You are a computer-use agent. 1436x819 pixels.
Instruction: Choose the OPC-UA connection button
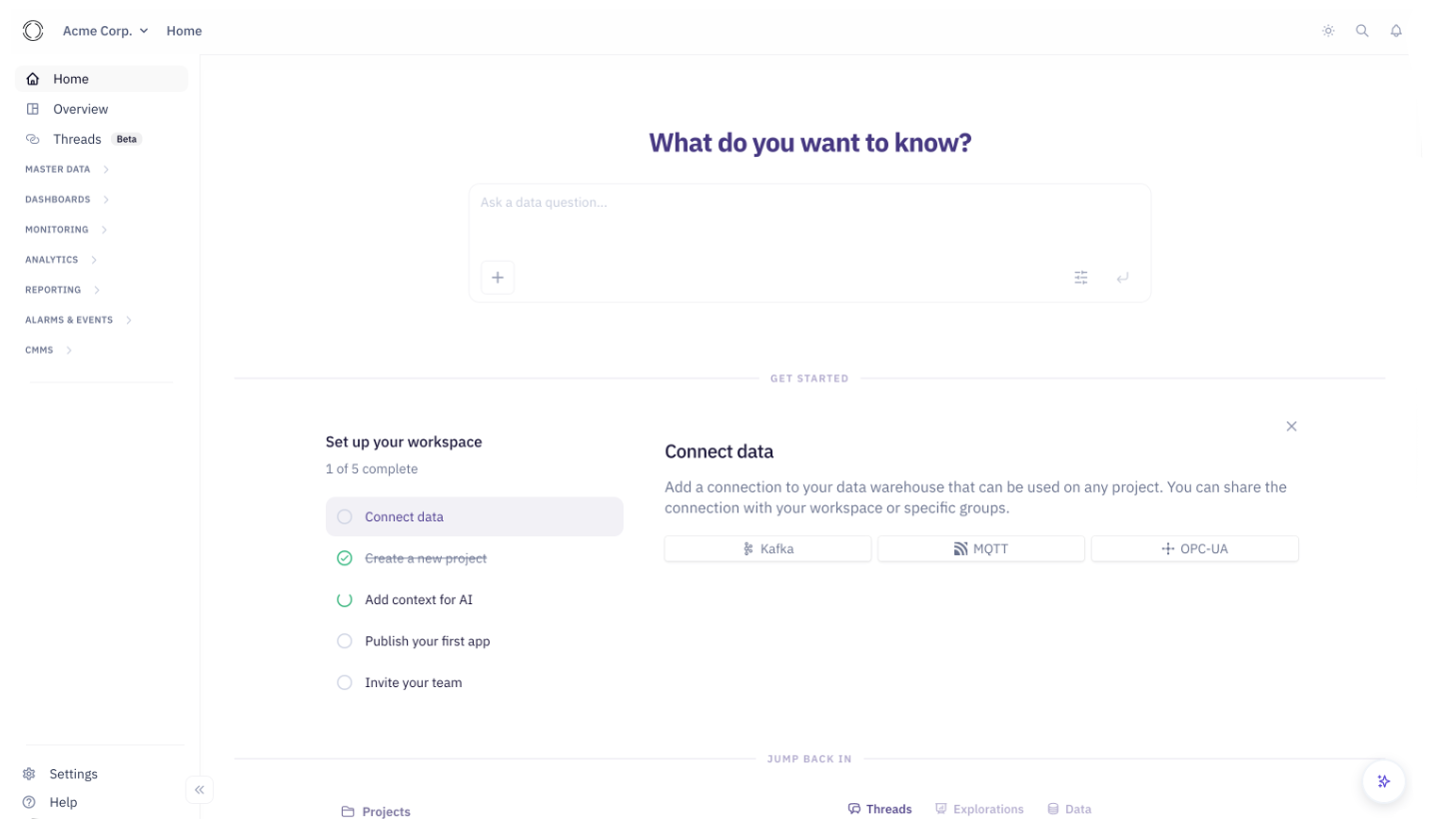(1194, 549)
